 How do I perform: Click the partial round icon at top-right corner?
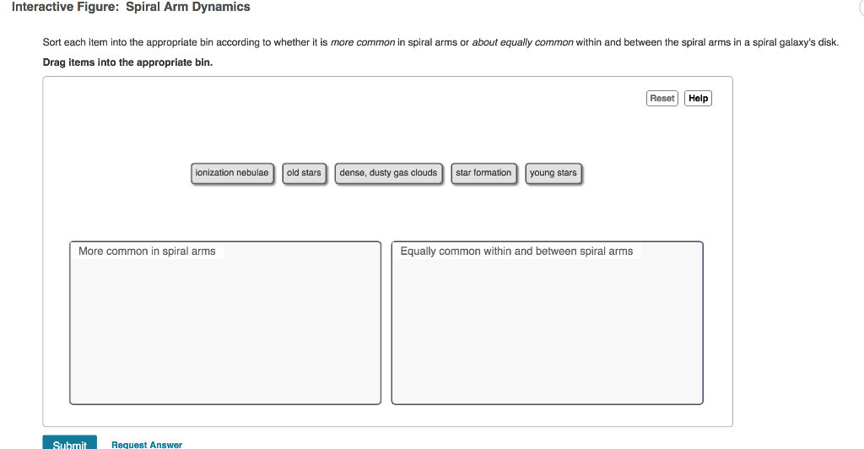[861, 6]
